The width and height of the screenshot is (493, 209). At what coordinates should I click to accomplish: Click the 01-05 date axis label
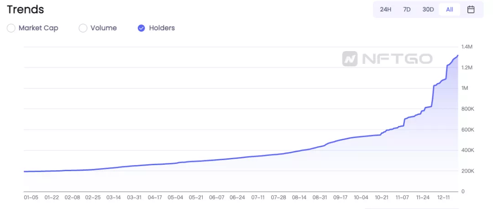[x=31, y=198]
